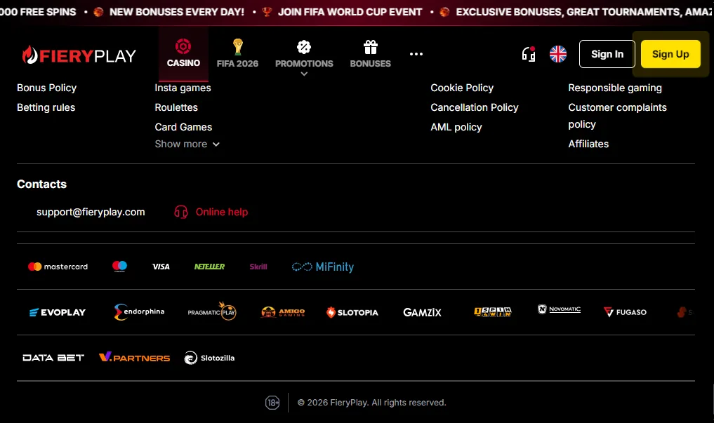Image resolution: width=714 pixels, height=423 pixels.
Task: Click the Maestro payment logo
Action: tap(119, 267)
